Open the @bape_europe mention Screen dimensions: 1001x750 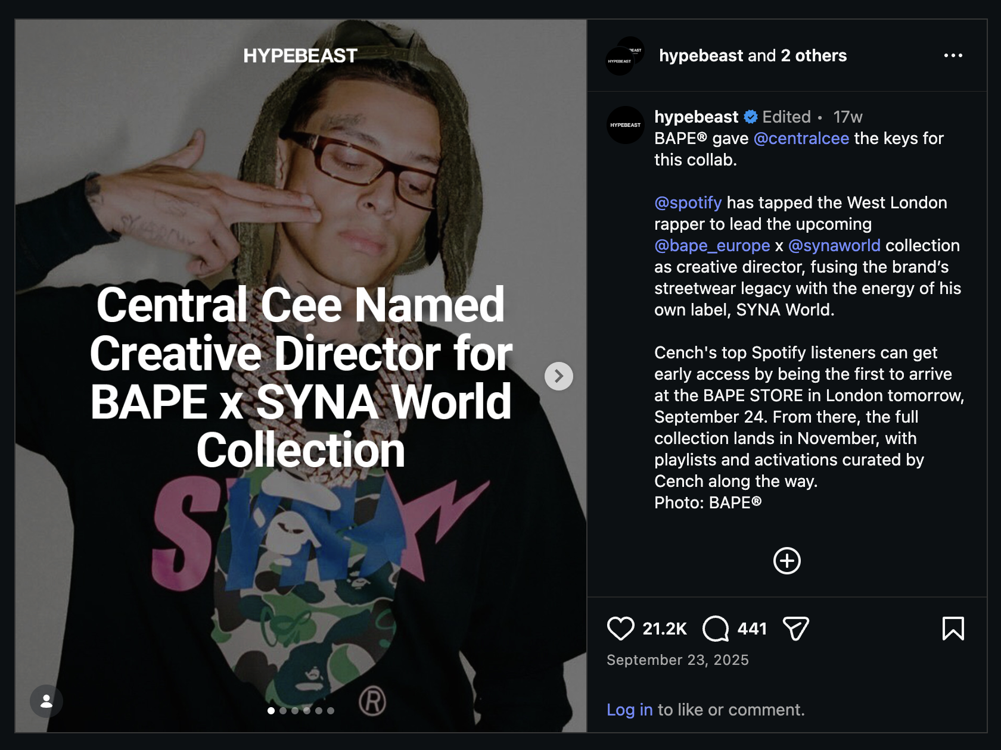(712, 245)
